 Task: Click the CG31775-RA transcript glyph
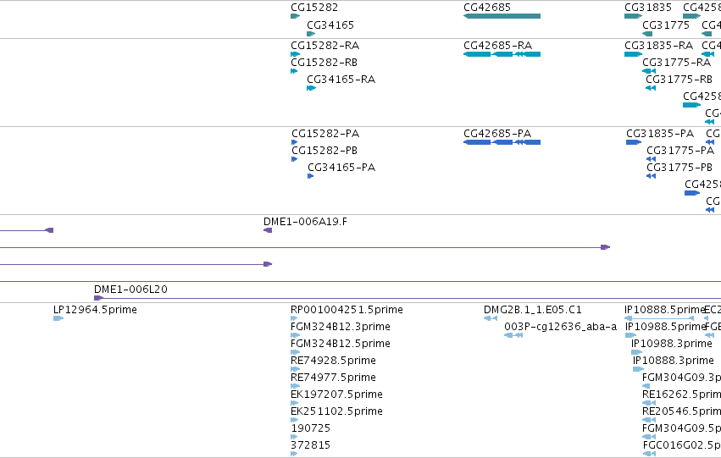click(649, 71)
